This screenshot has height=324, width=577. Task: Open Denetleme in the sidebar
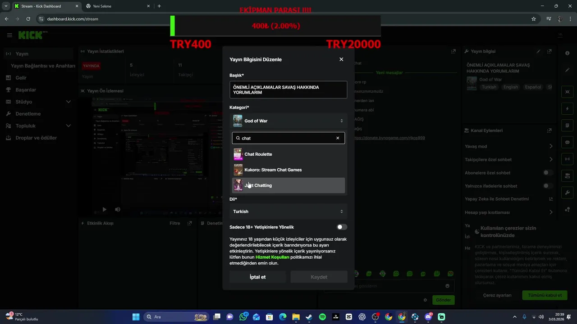pos(39,114)
